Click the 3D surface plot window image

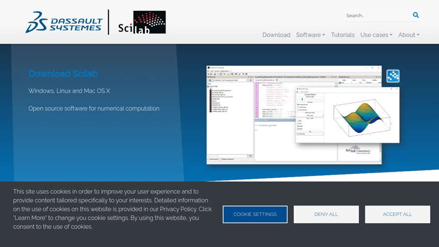pos(347,115)
